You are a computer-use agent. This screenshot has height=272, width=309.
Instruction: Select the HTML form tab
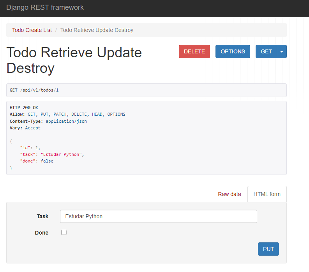pos(267,194)
